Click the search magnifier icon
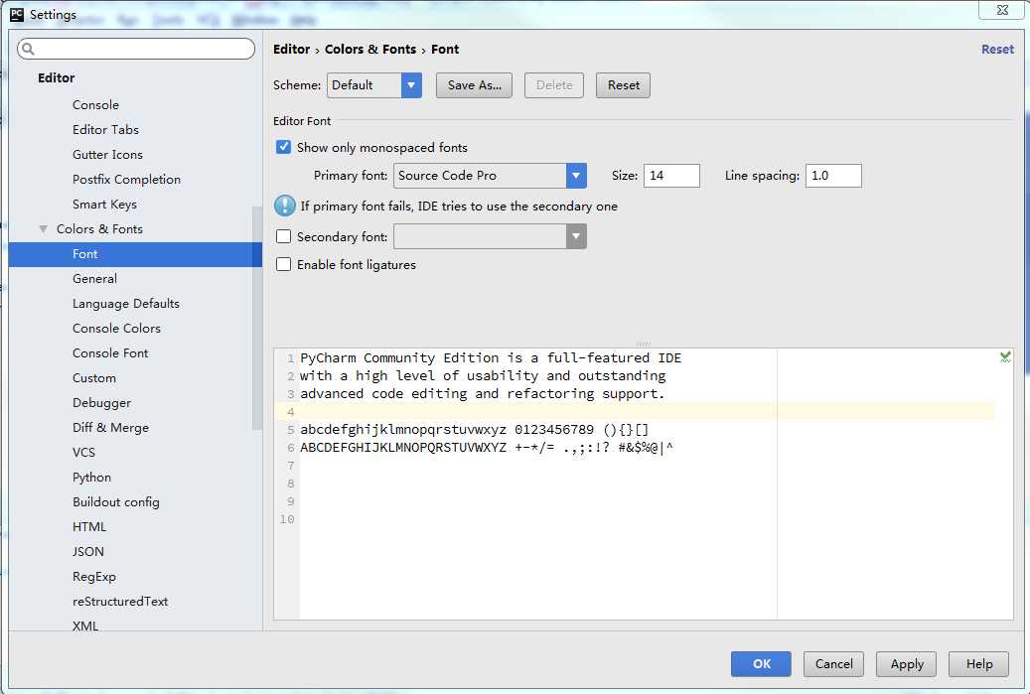This screenshot has width=1030, height=694. (28, 49)
